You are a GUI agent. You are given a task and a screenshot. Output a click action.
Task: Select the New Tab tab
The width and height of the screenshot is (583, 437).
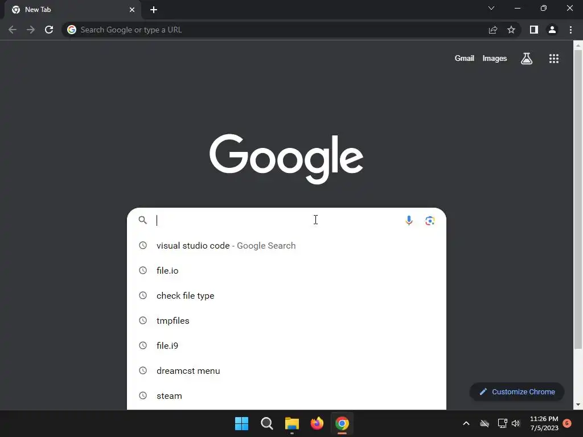[x=72, y=10]
